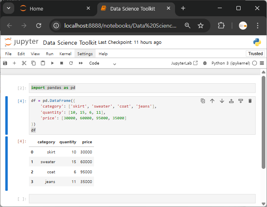Open the Kernel menu

[x=66, y=54]
